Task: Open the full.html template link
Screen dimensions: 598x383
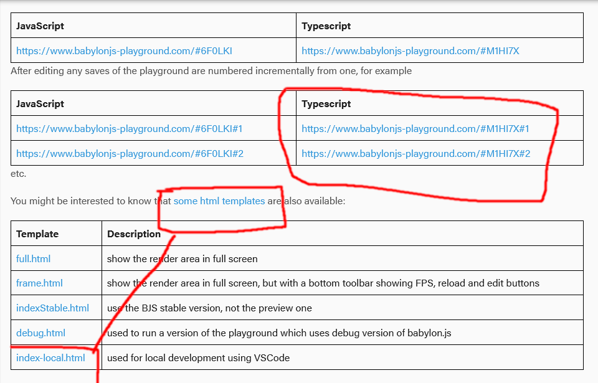Action: point(32,258)
